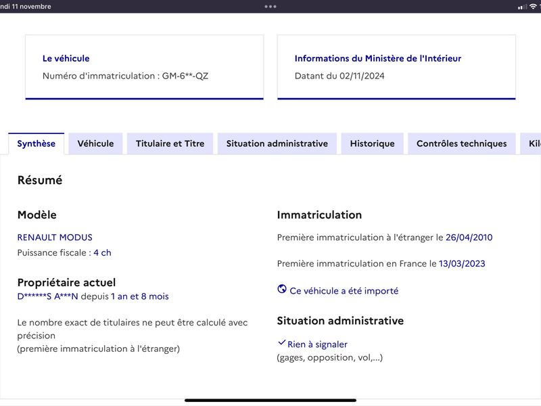The height and width of the screenshot is (406, 541).
Task: Click the Rien à signaler status text
Action: coord(317,344)
